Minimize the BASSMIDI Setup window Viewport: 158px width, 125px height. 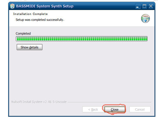(138, 6)
